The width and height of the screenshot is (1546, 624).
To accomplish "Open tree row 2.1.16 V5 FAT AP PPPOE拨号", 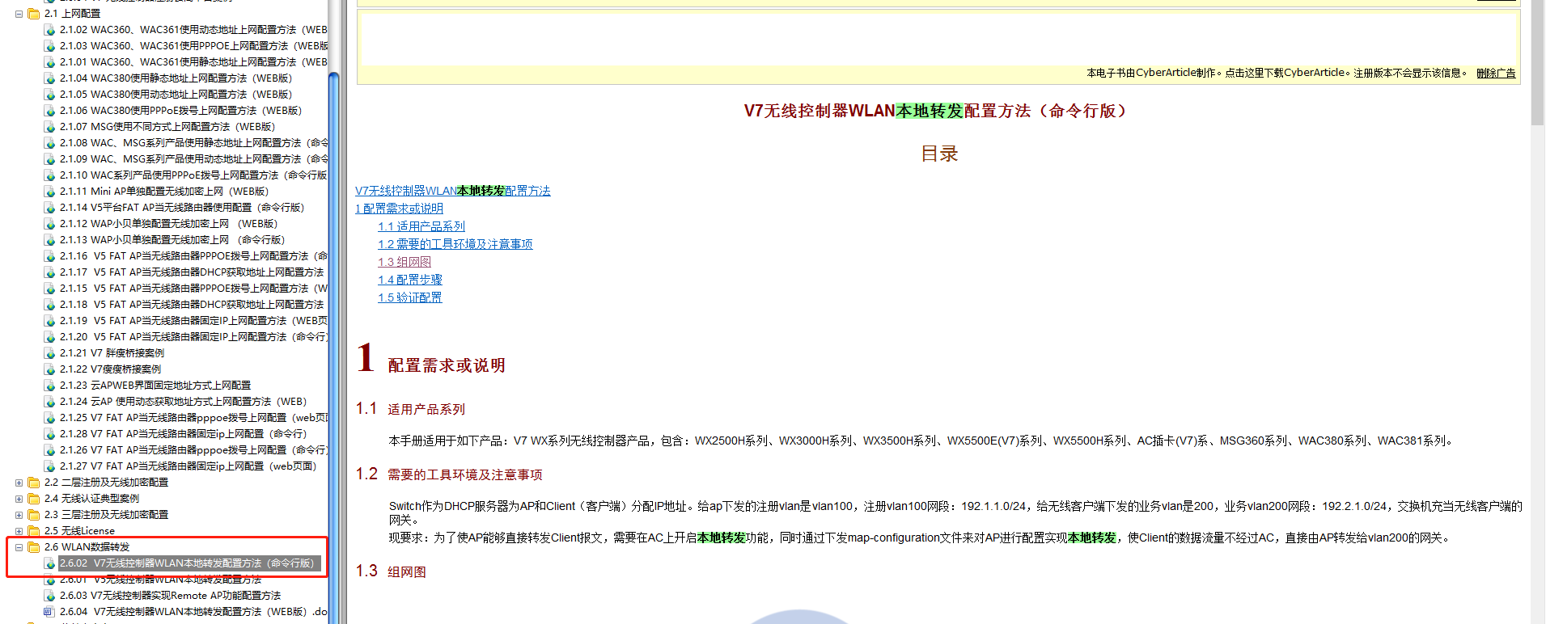I will pos(193,256).
